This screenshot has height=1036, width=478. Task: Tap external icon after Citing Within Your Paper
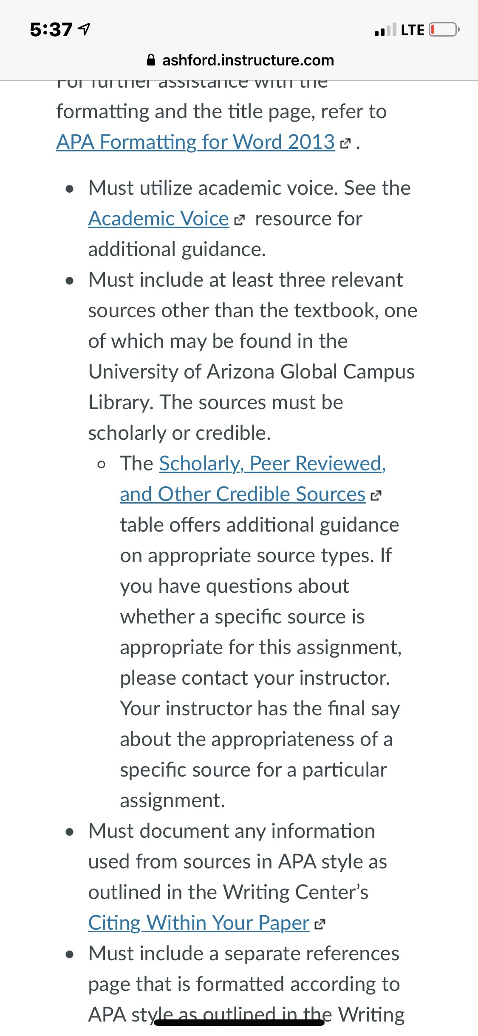(320, 924)
